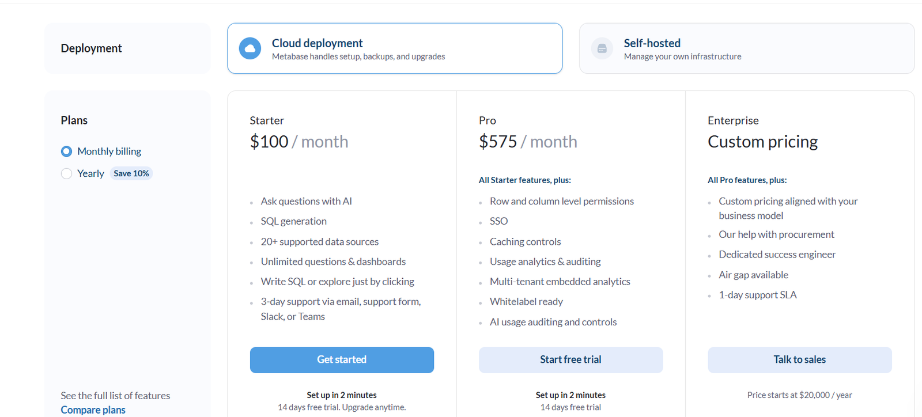The image size is (922, 417).
Task: Click the $575 / month price
Action: (x=528, y=142)
